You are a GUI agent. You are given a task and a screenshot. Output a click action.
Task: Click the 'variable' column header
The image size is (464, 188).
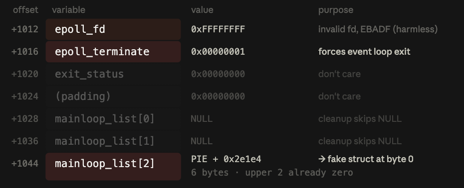(x=69, y=10)
